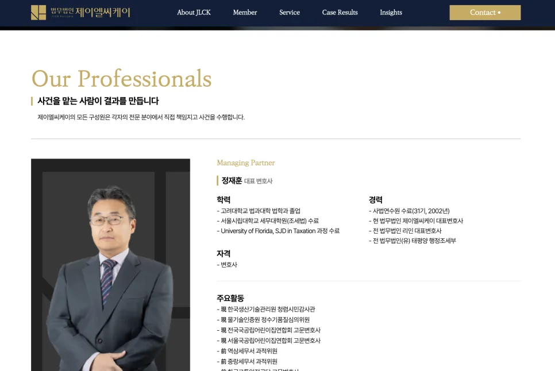
Task: Click the gold Contact button
Action: point(485,13)
